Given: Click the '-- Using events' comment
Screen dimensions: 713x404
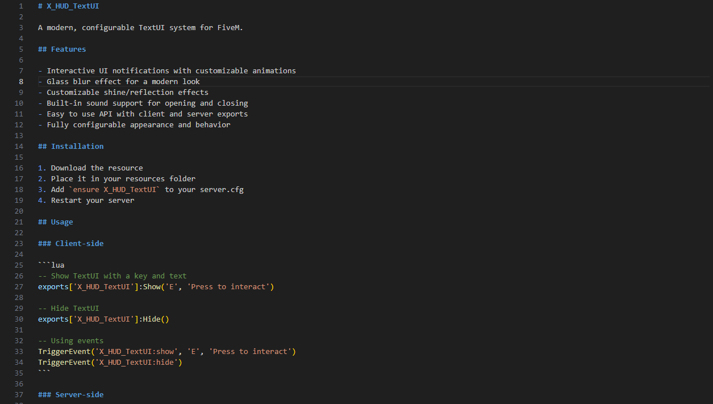Looking at the screenshot, I should (71, 340).
